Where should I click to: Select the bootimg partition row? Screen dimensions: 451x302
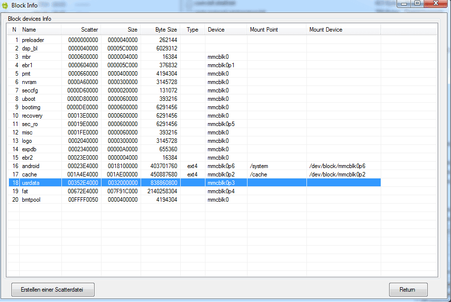click(x=195, y=107)
